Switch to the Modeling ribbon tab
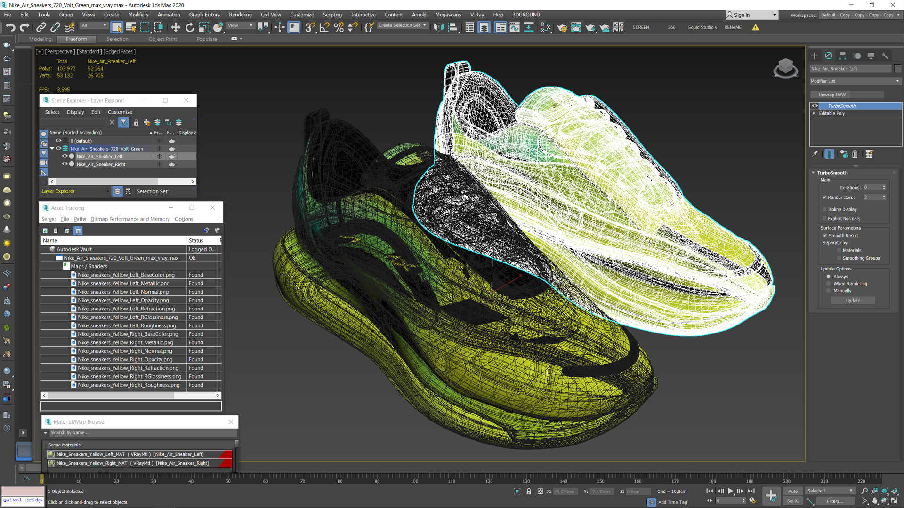Image resolution: width=904 pixels, height=508 pixels. coord(40,39)
